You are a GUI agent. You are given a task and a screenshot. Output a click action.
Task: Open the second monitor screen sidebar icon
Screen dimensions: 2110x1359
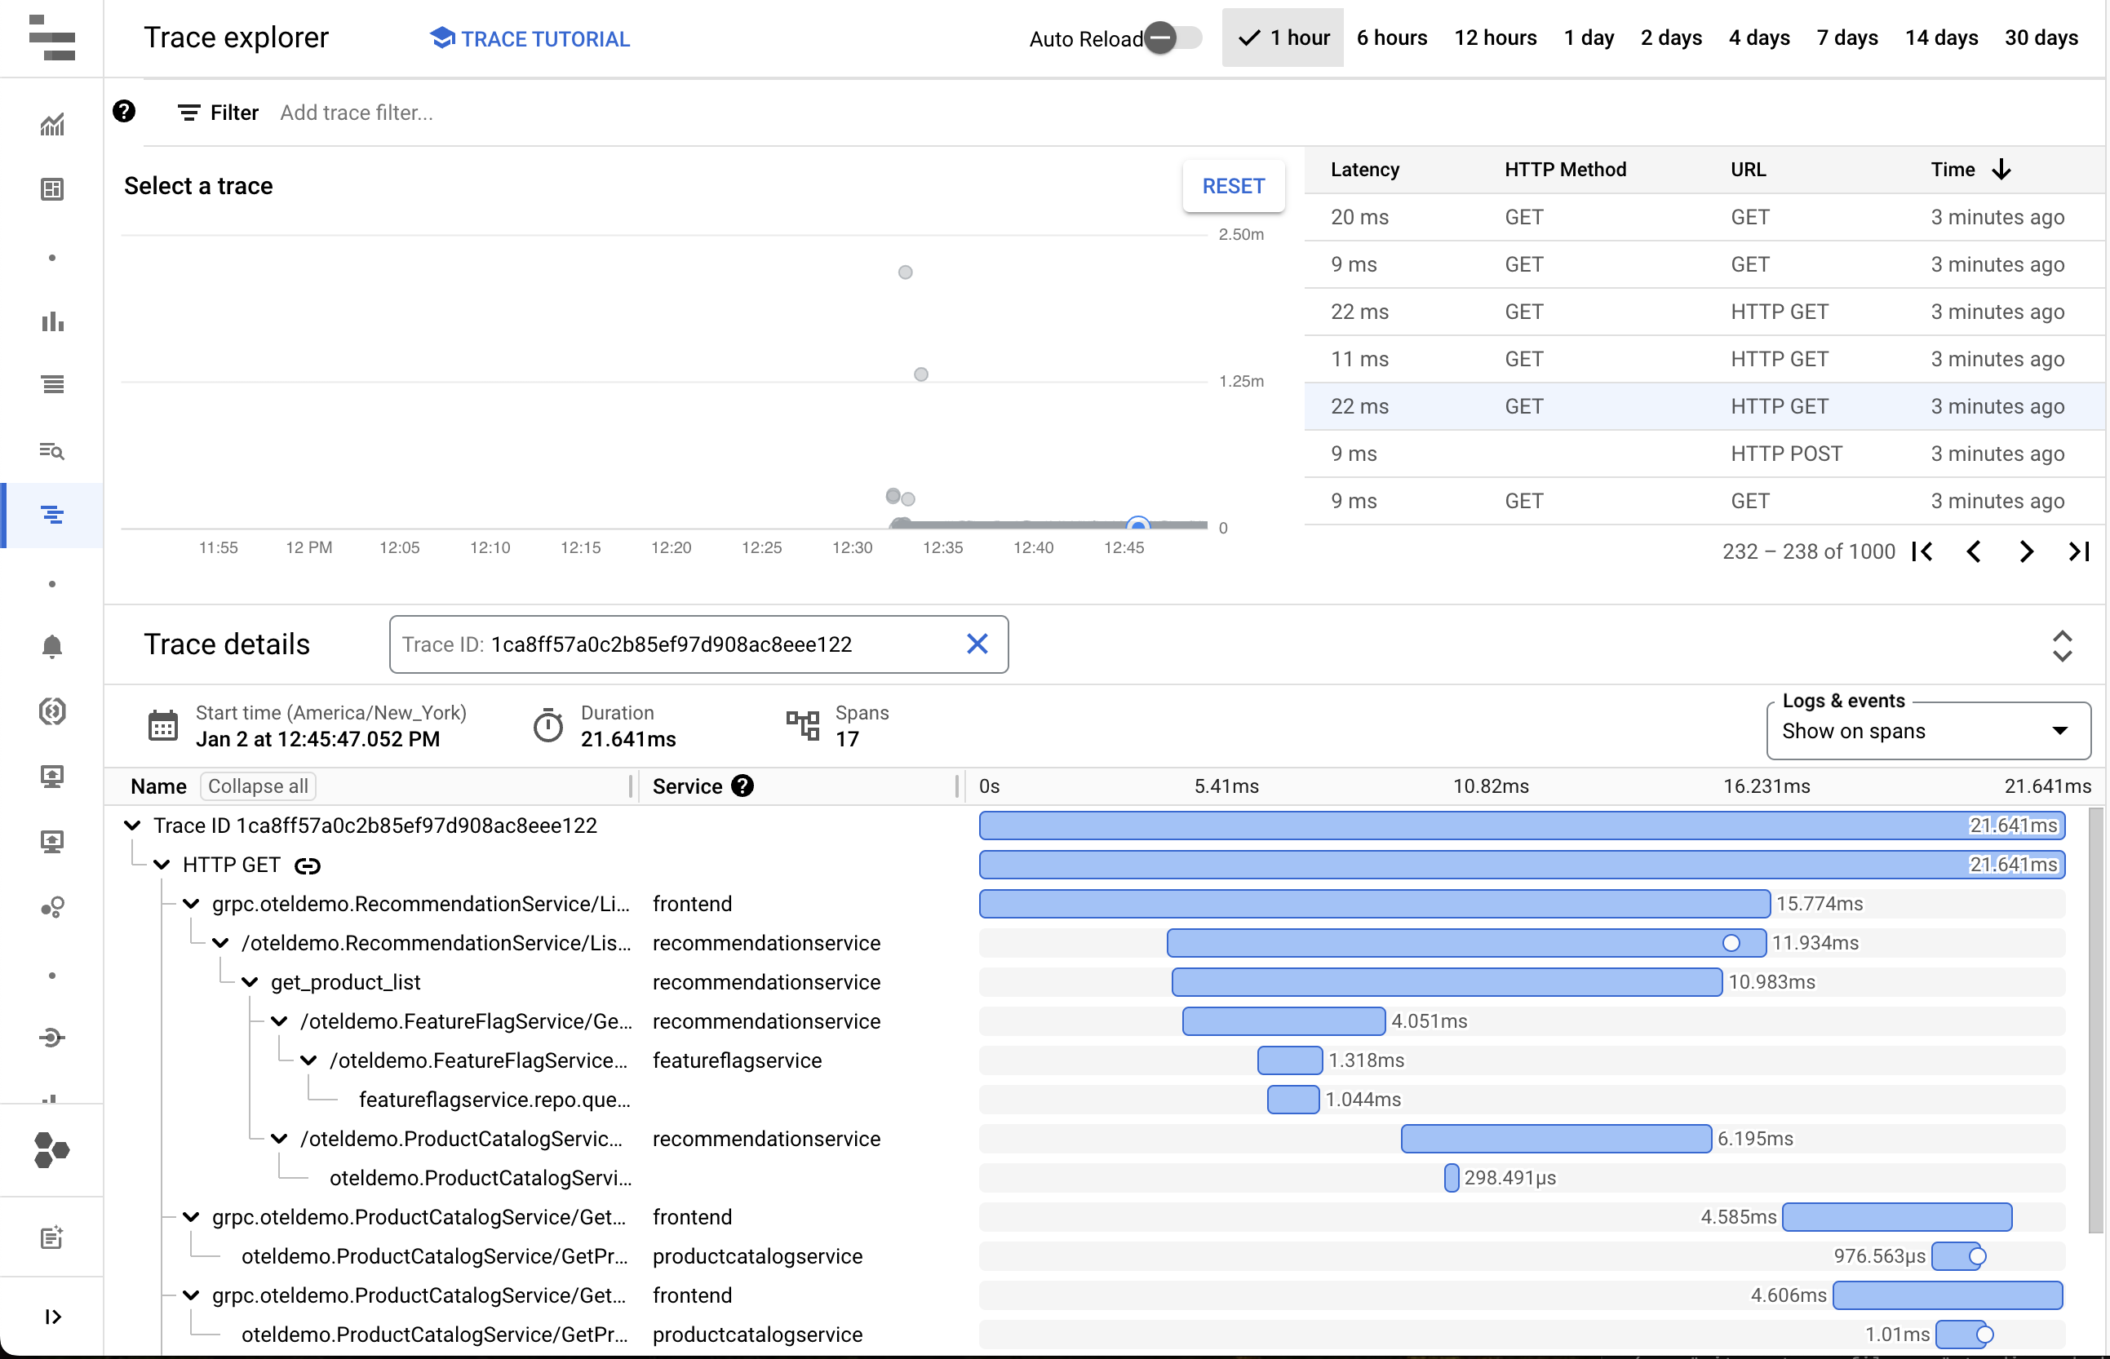coord(52,842)
